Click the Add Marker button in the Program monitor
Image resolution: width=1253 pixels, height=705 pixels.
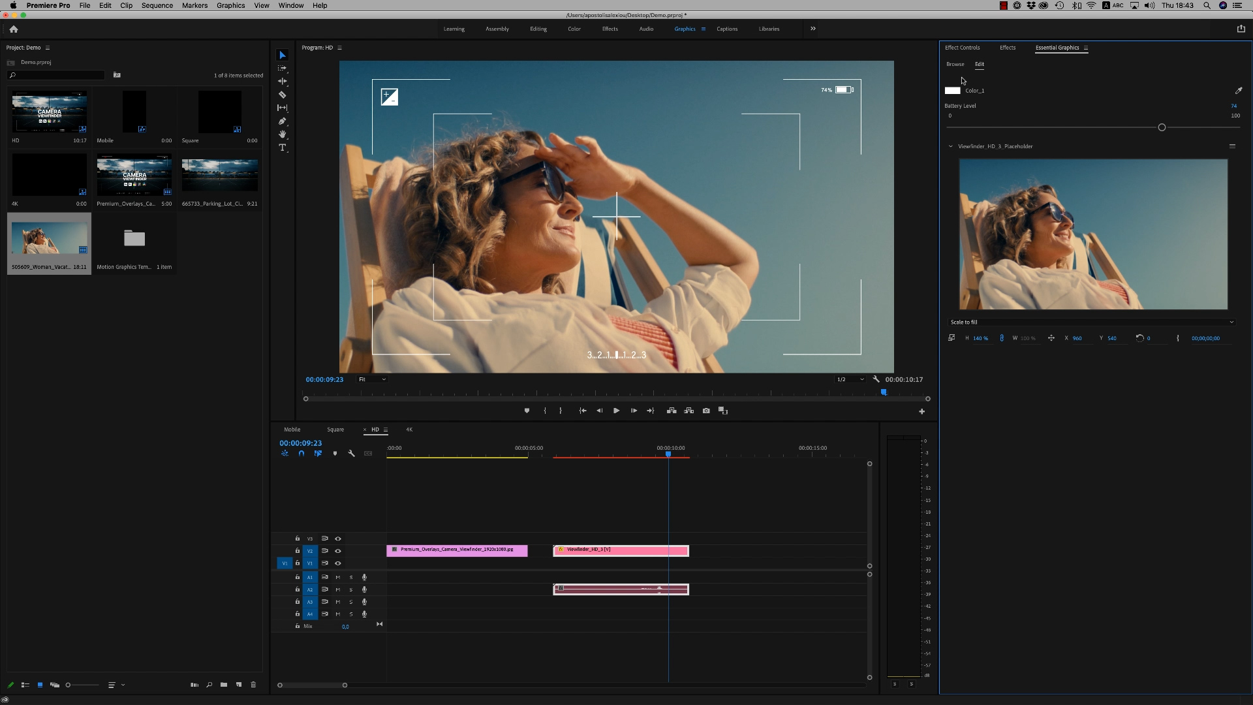click(527, 411)
